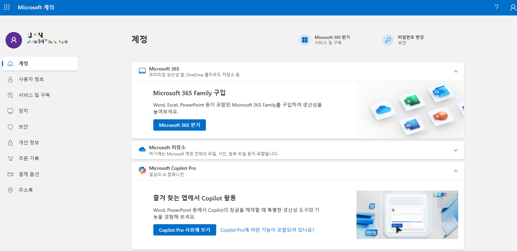The height and width of the screenshot is (251, 517).
Task: Click the cart icon beside 주문 기록
Action: click(10, 159)
